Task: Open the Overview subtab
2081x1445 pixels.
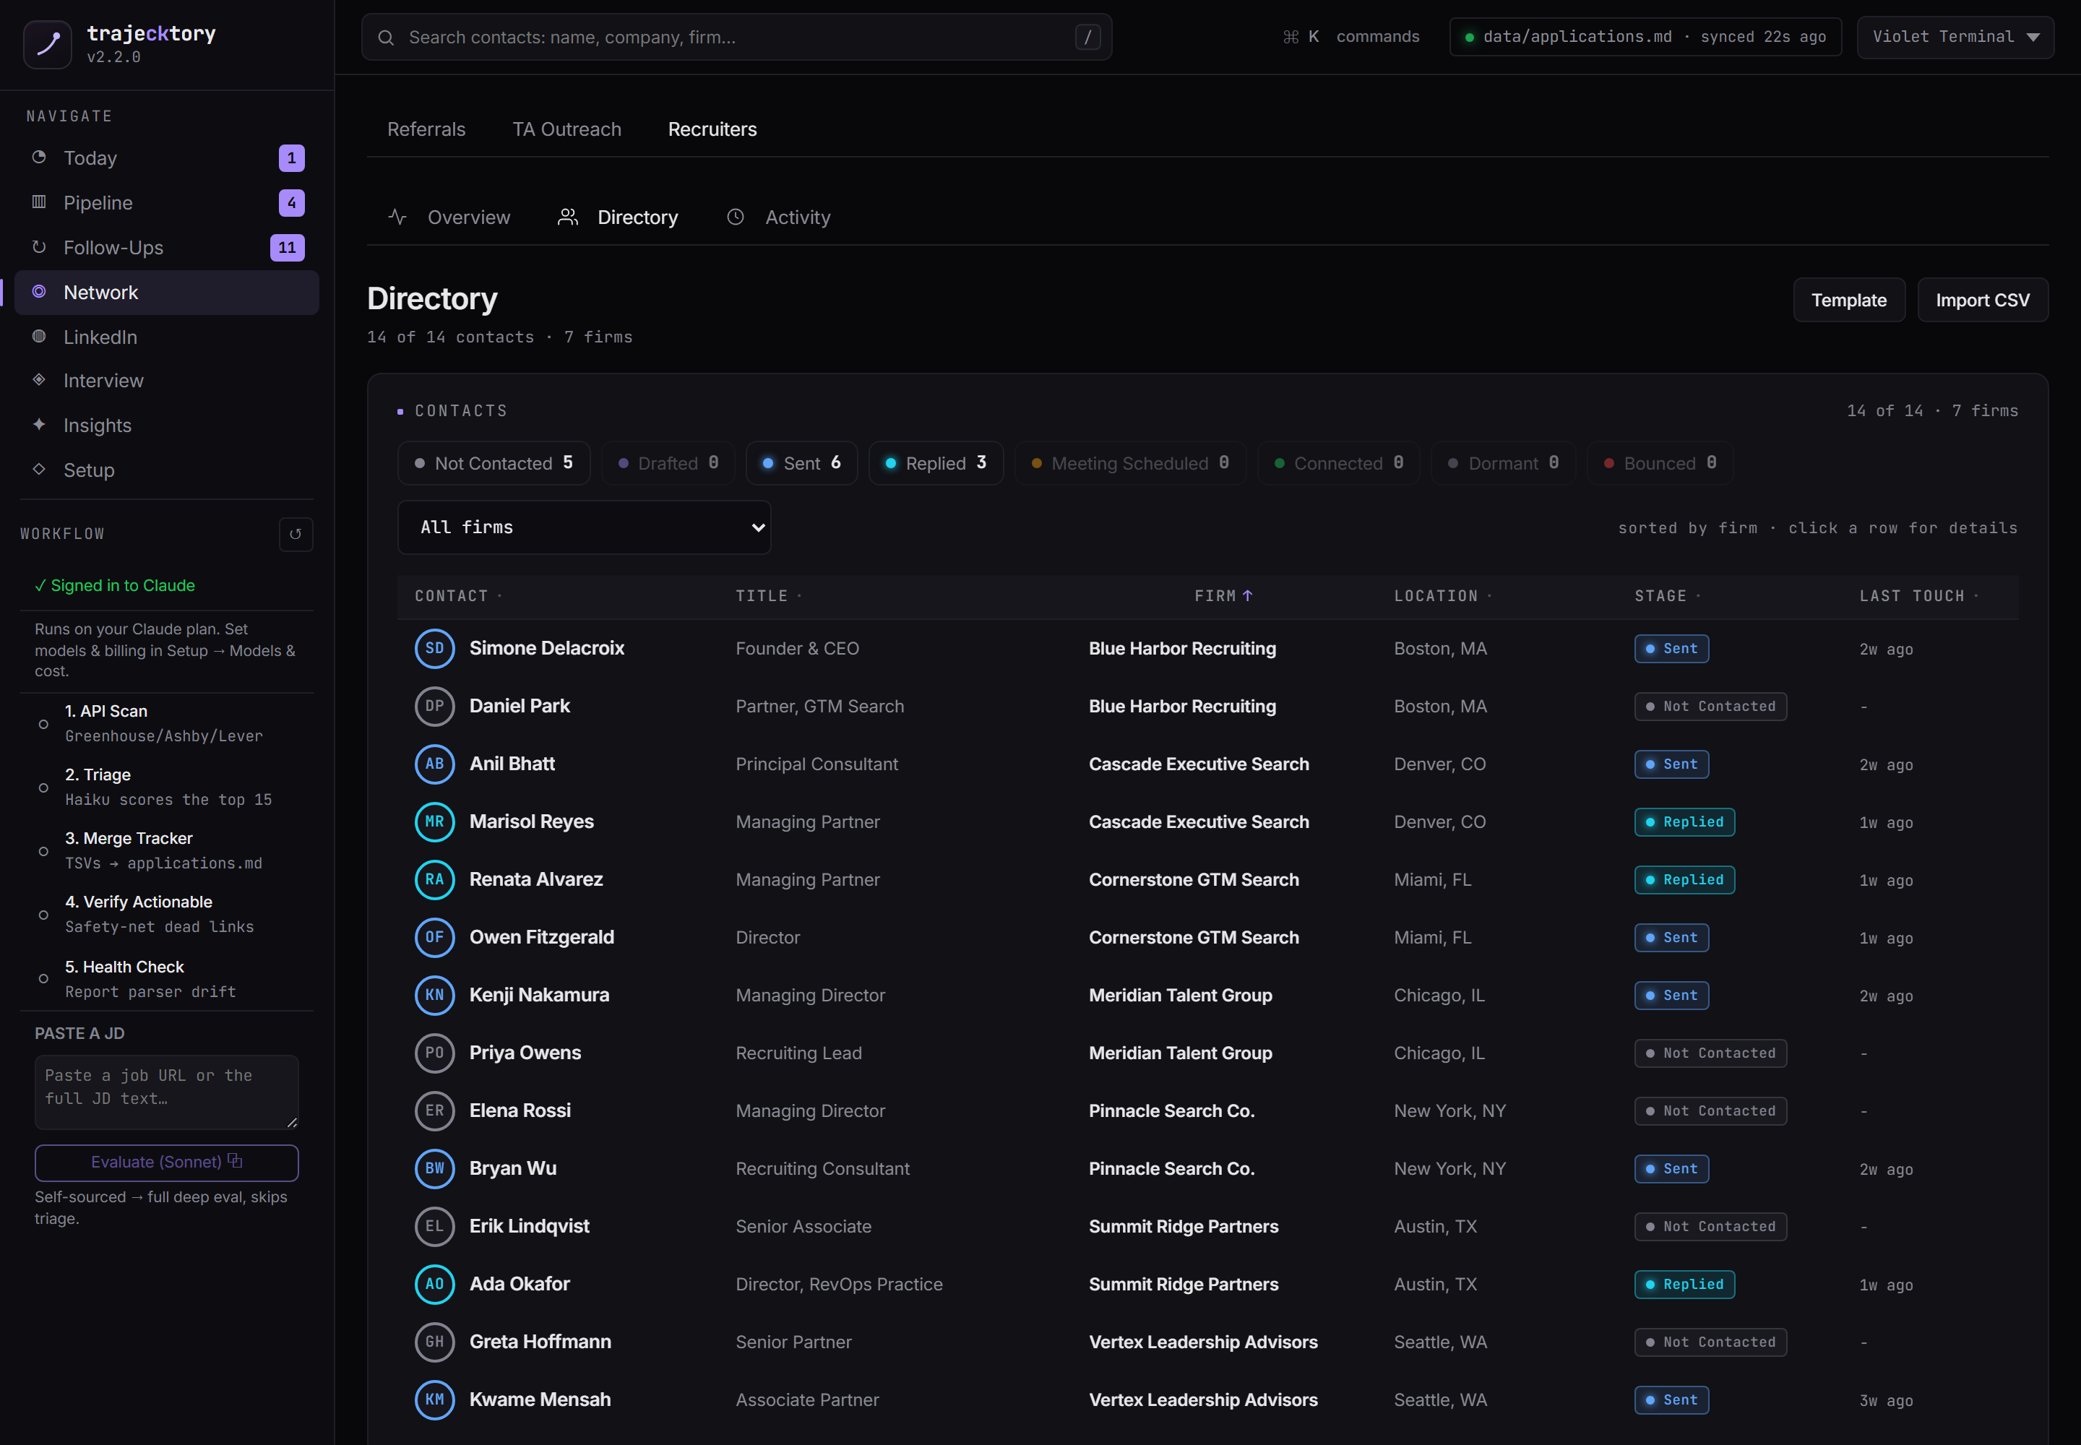Action: [x=449, y=217]
